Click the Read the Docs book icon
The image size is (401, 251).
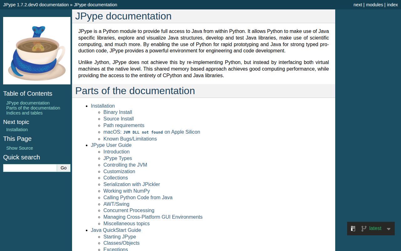pyautogui.click(x=353, y=229)
